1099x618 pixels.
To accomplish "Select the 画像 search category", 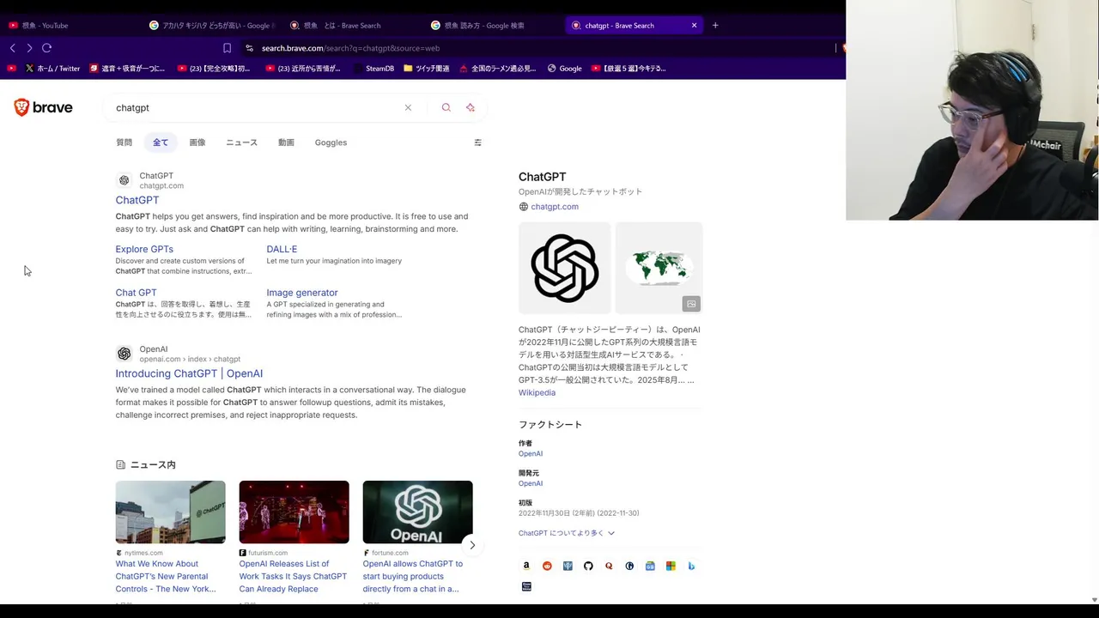I will [197, 142].
